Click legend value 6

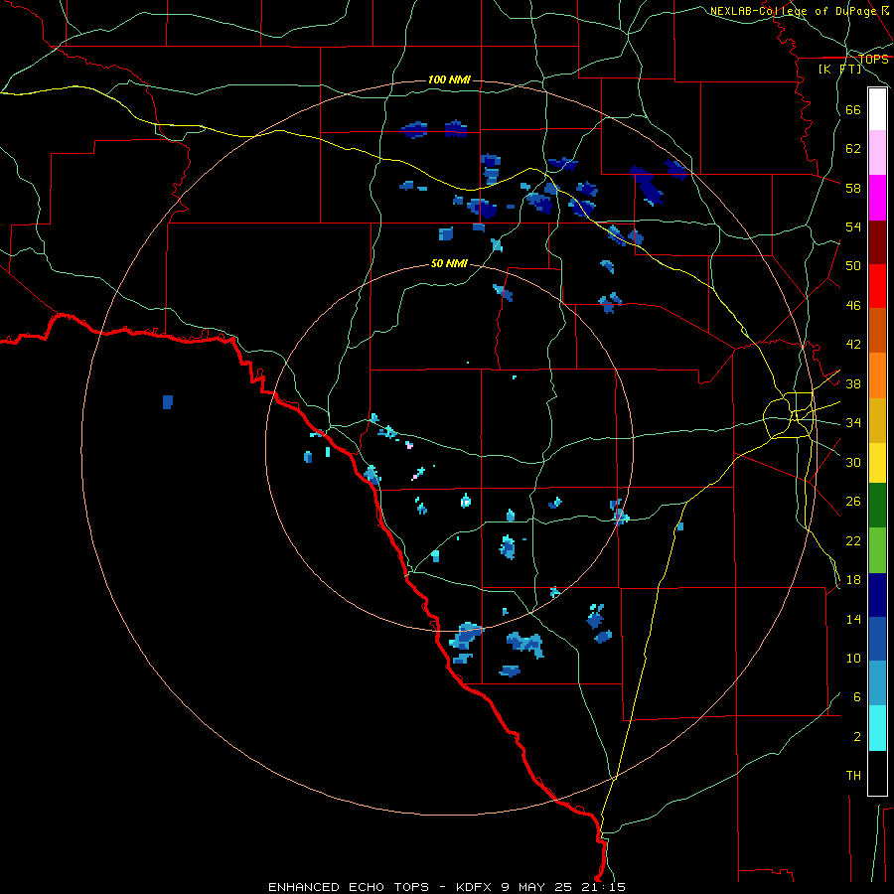click(x=857, y=697)
